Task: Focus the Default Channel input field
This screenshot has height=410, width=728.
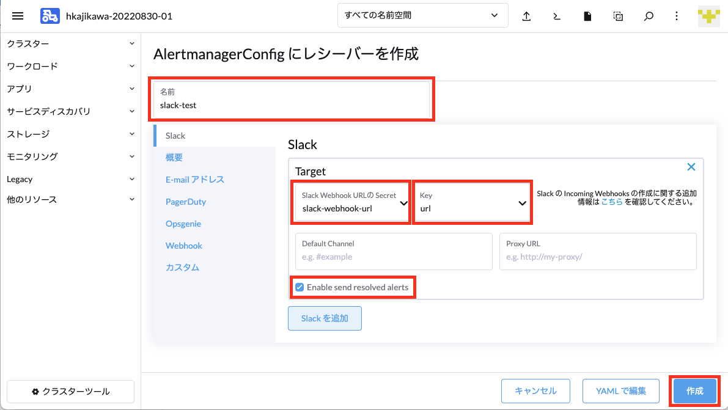Action: 394,251
